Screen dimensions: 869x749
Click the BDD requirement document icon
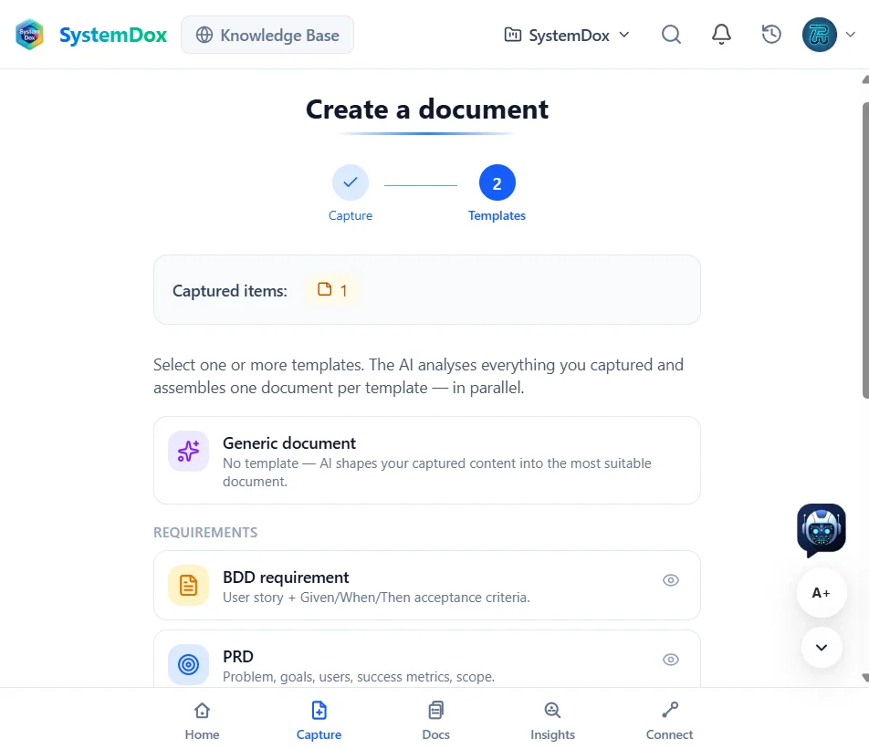188,585
